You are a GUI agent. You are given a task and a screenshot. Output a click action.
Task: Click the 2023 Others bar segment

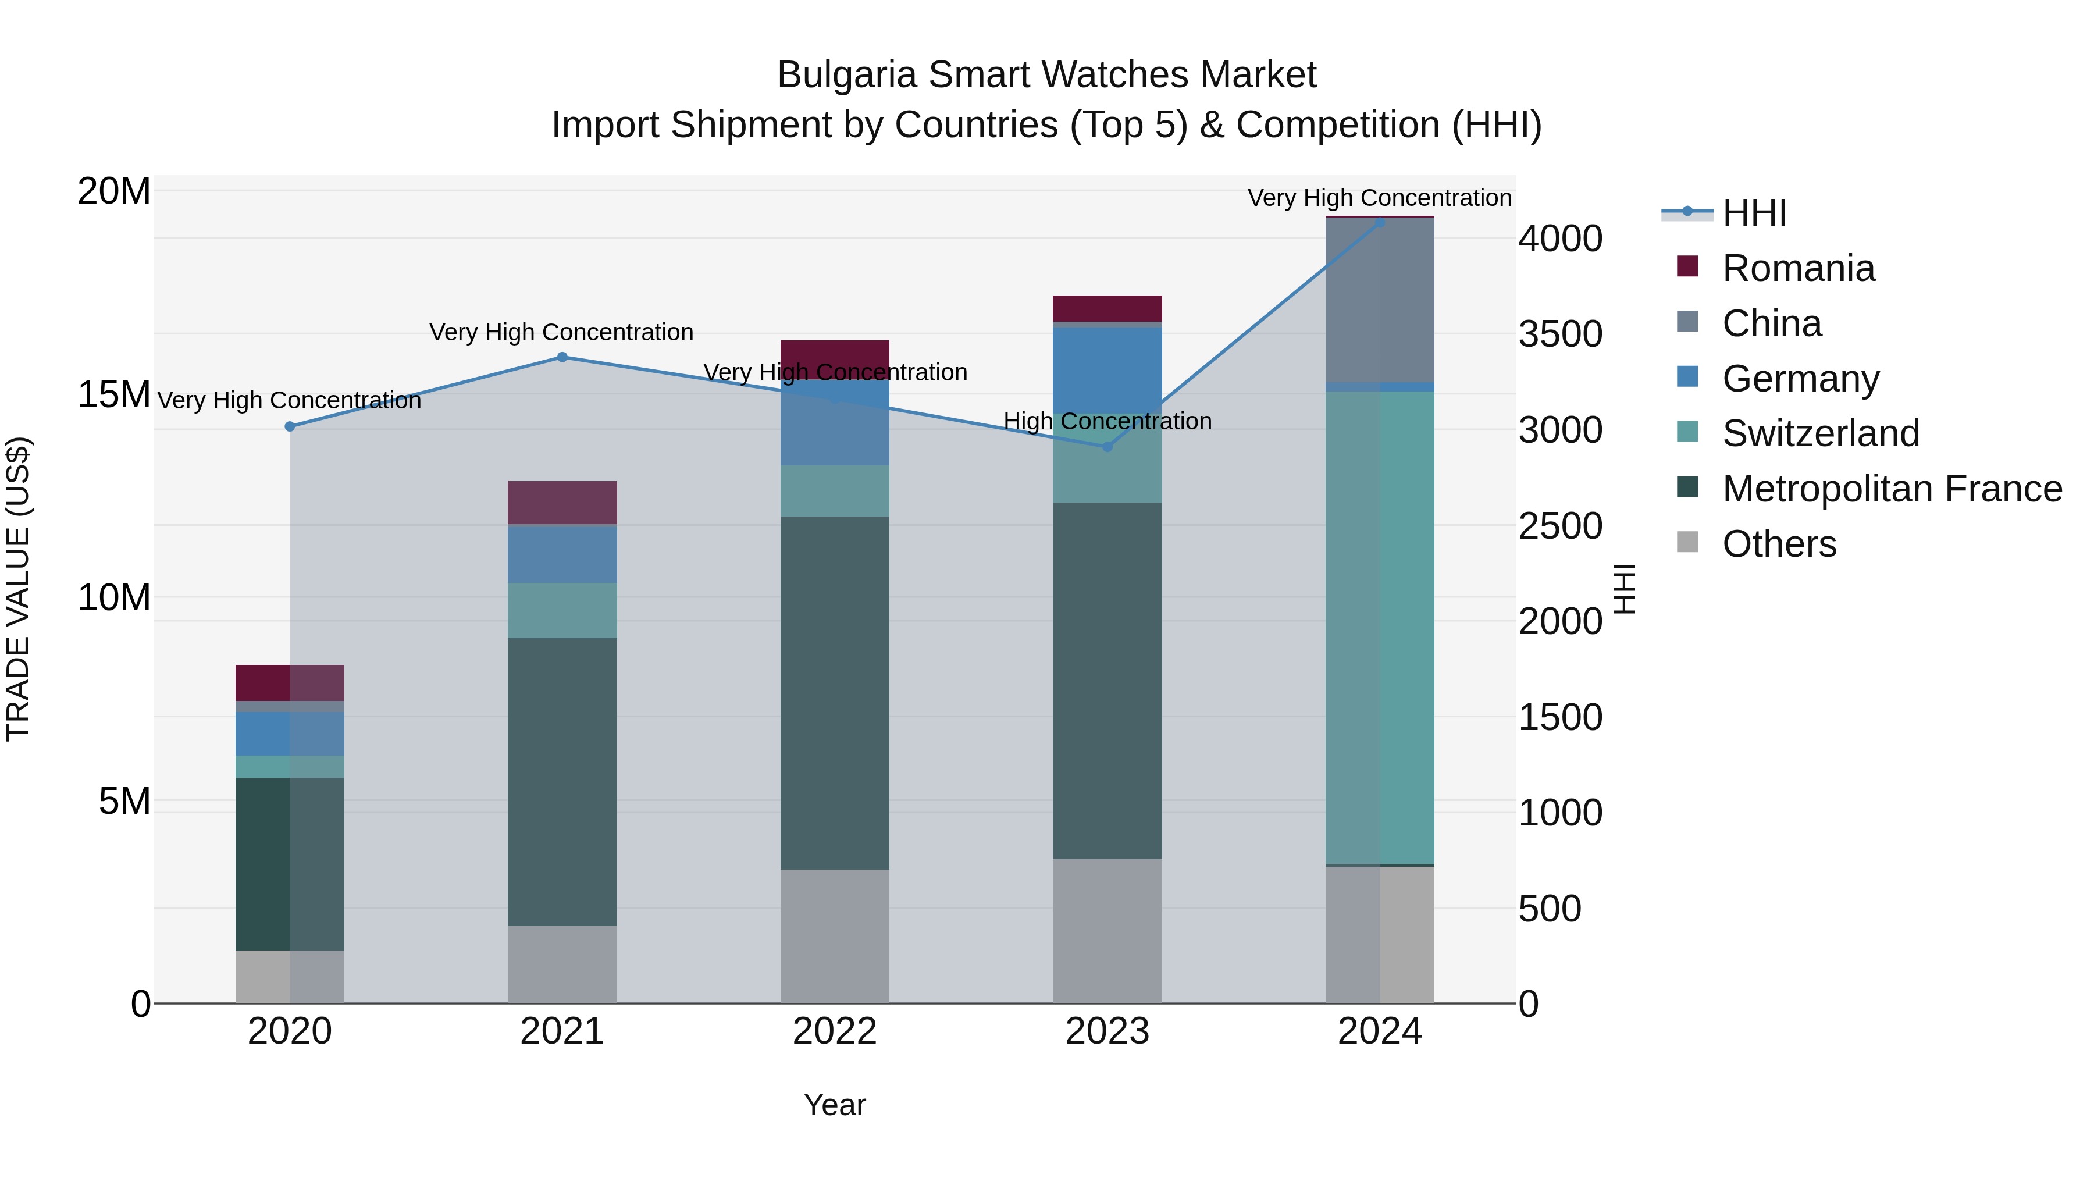tap(1107, 932)
